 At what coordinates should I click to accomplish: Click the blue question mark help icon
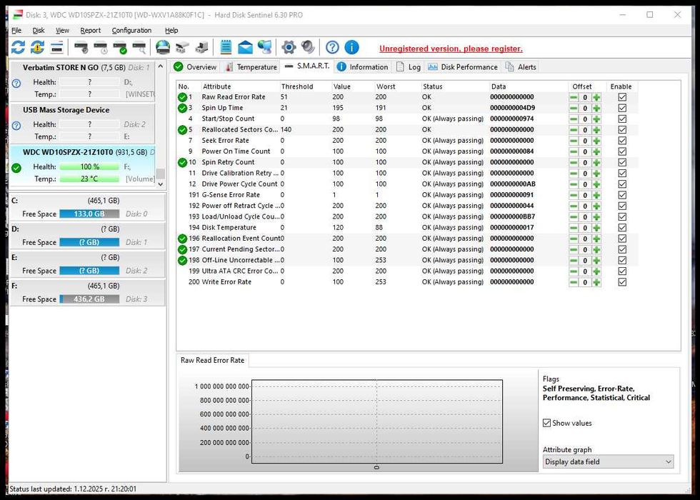(x=332, y=48)
